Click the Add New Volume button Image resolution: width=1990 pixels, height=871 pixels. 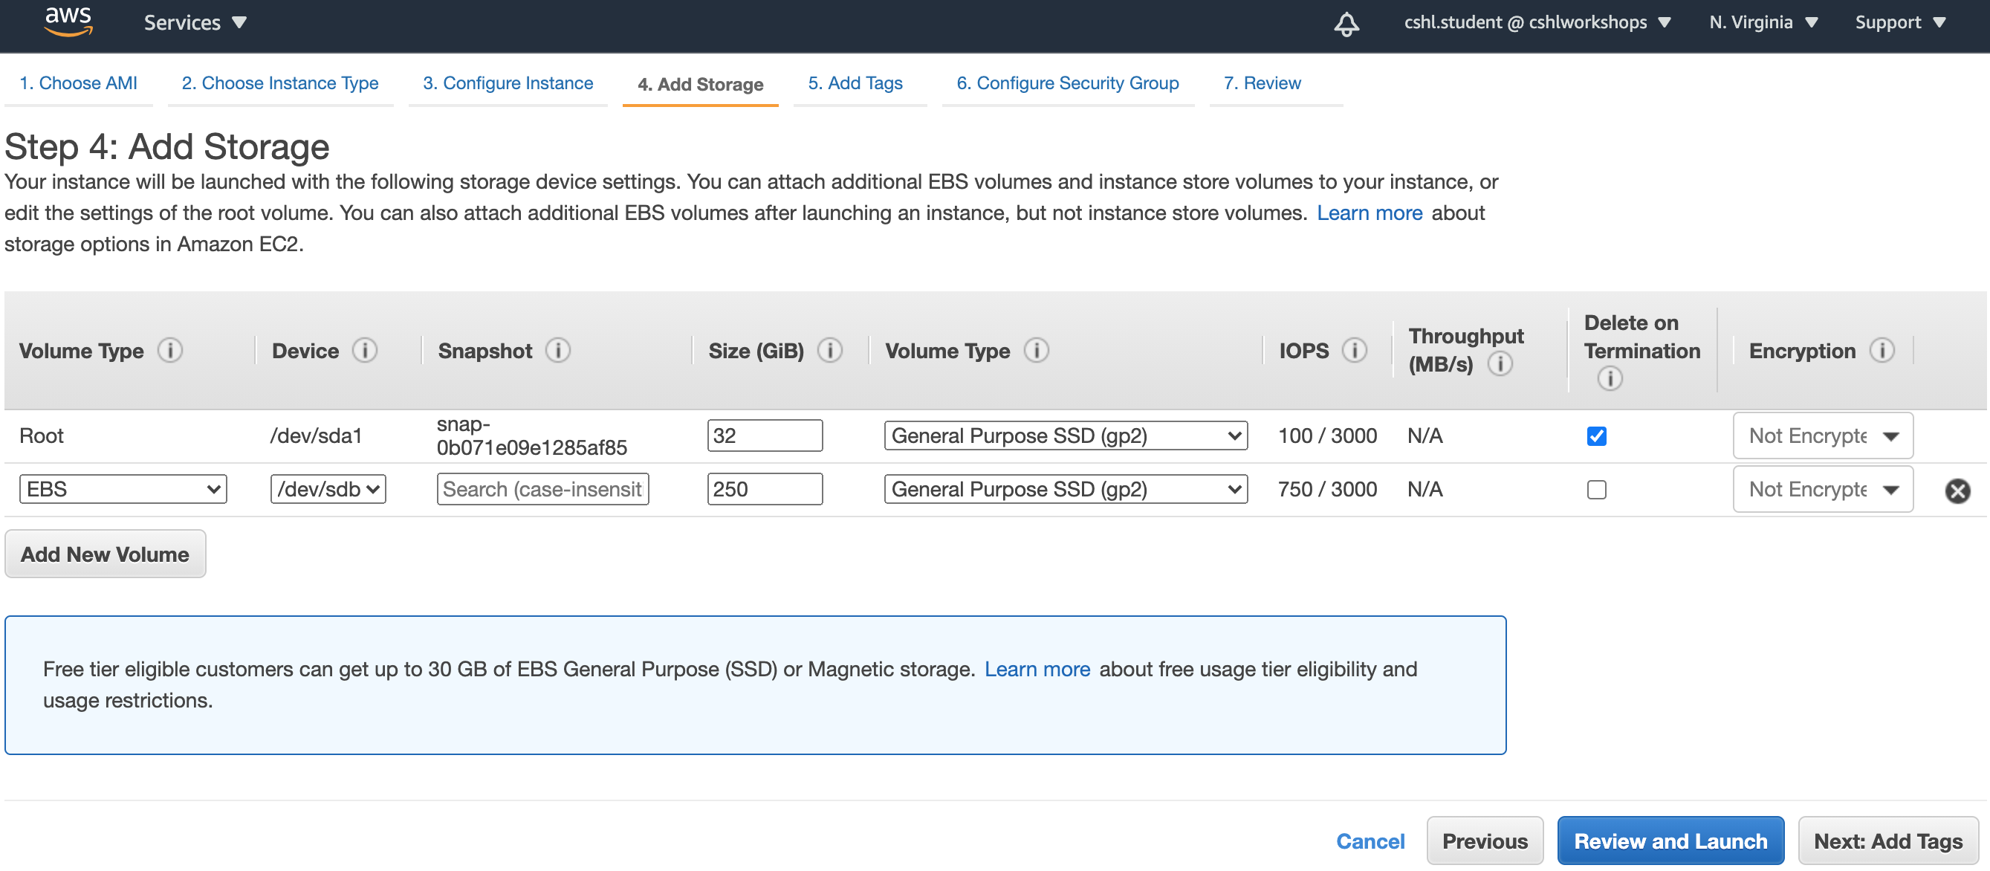coord(105,554)
